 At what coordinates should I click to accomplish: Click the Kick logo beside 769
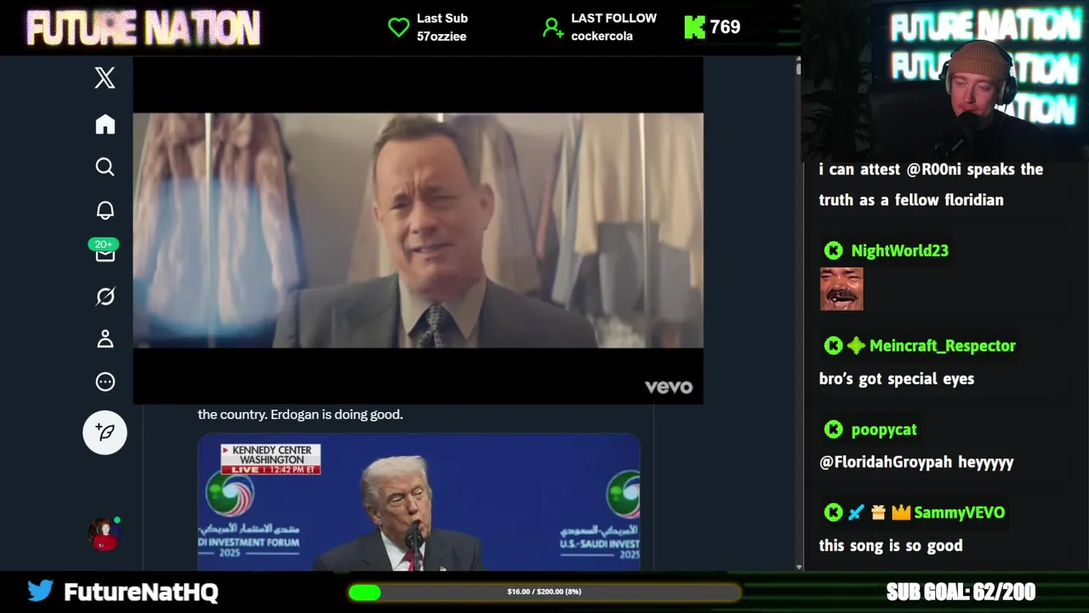click(694, 27)
